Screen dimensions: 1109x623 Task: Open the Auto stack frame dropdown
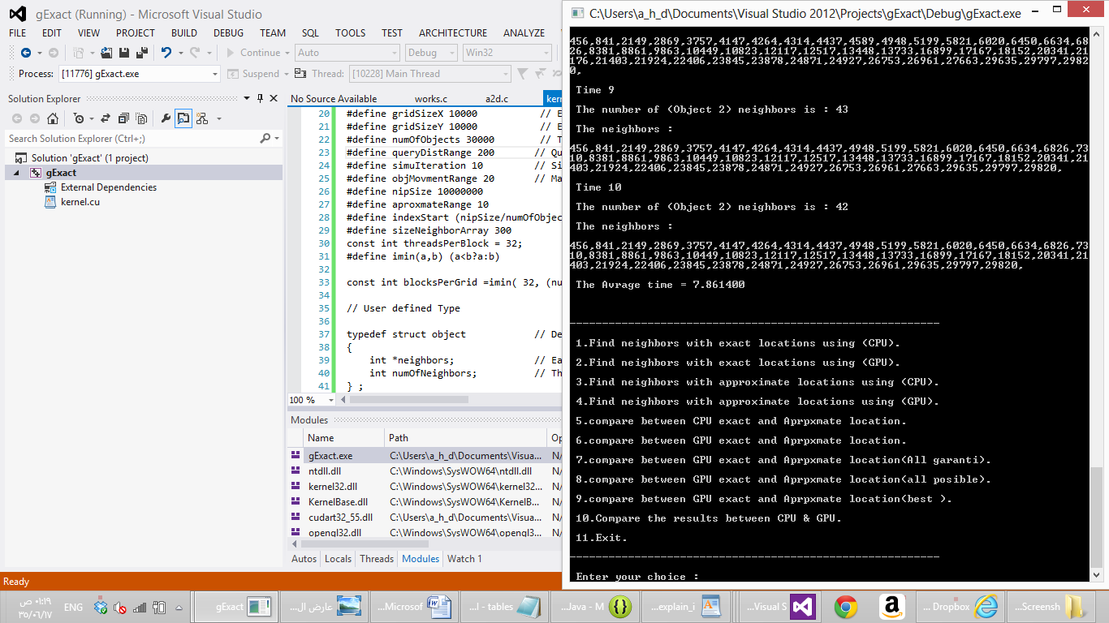pos(394,53)
